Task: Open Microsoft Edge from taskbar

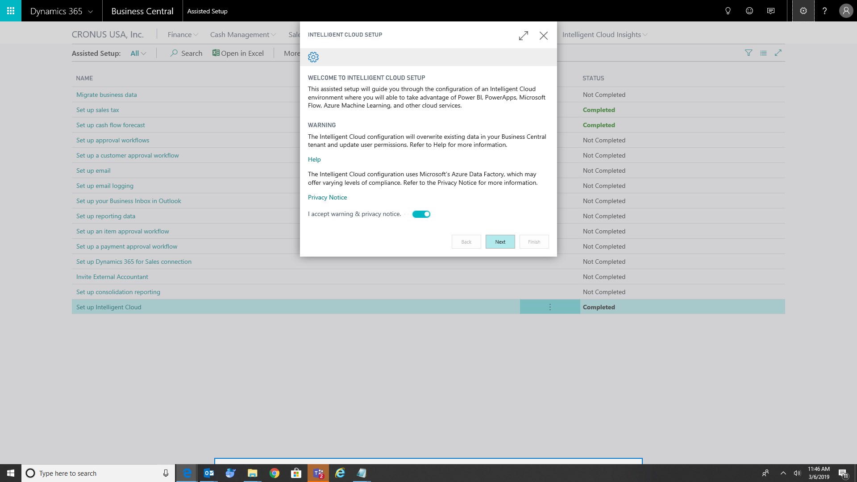Action: click(187, 473)
